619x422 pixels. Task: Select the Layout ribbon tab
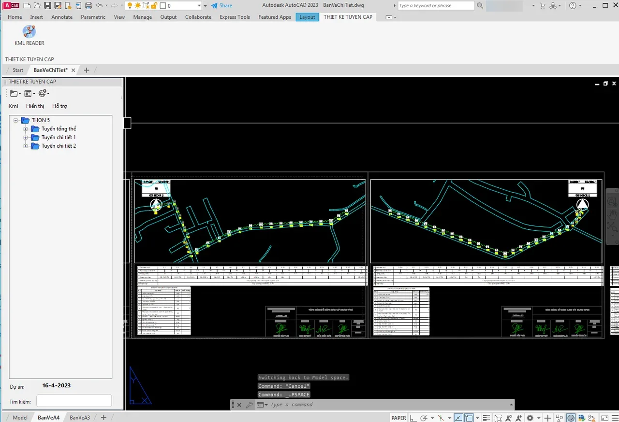click(307, 17)
